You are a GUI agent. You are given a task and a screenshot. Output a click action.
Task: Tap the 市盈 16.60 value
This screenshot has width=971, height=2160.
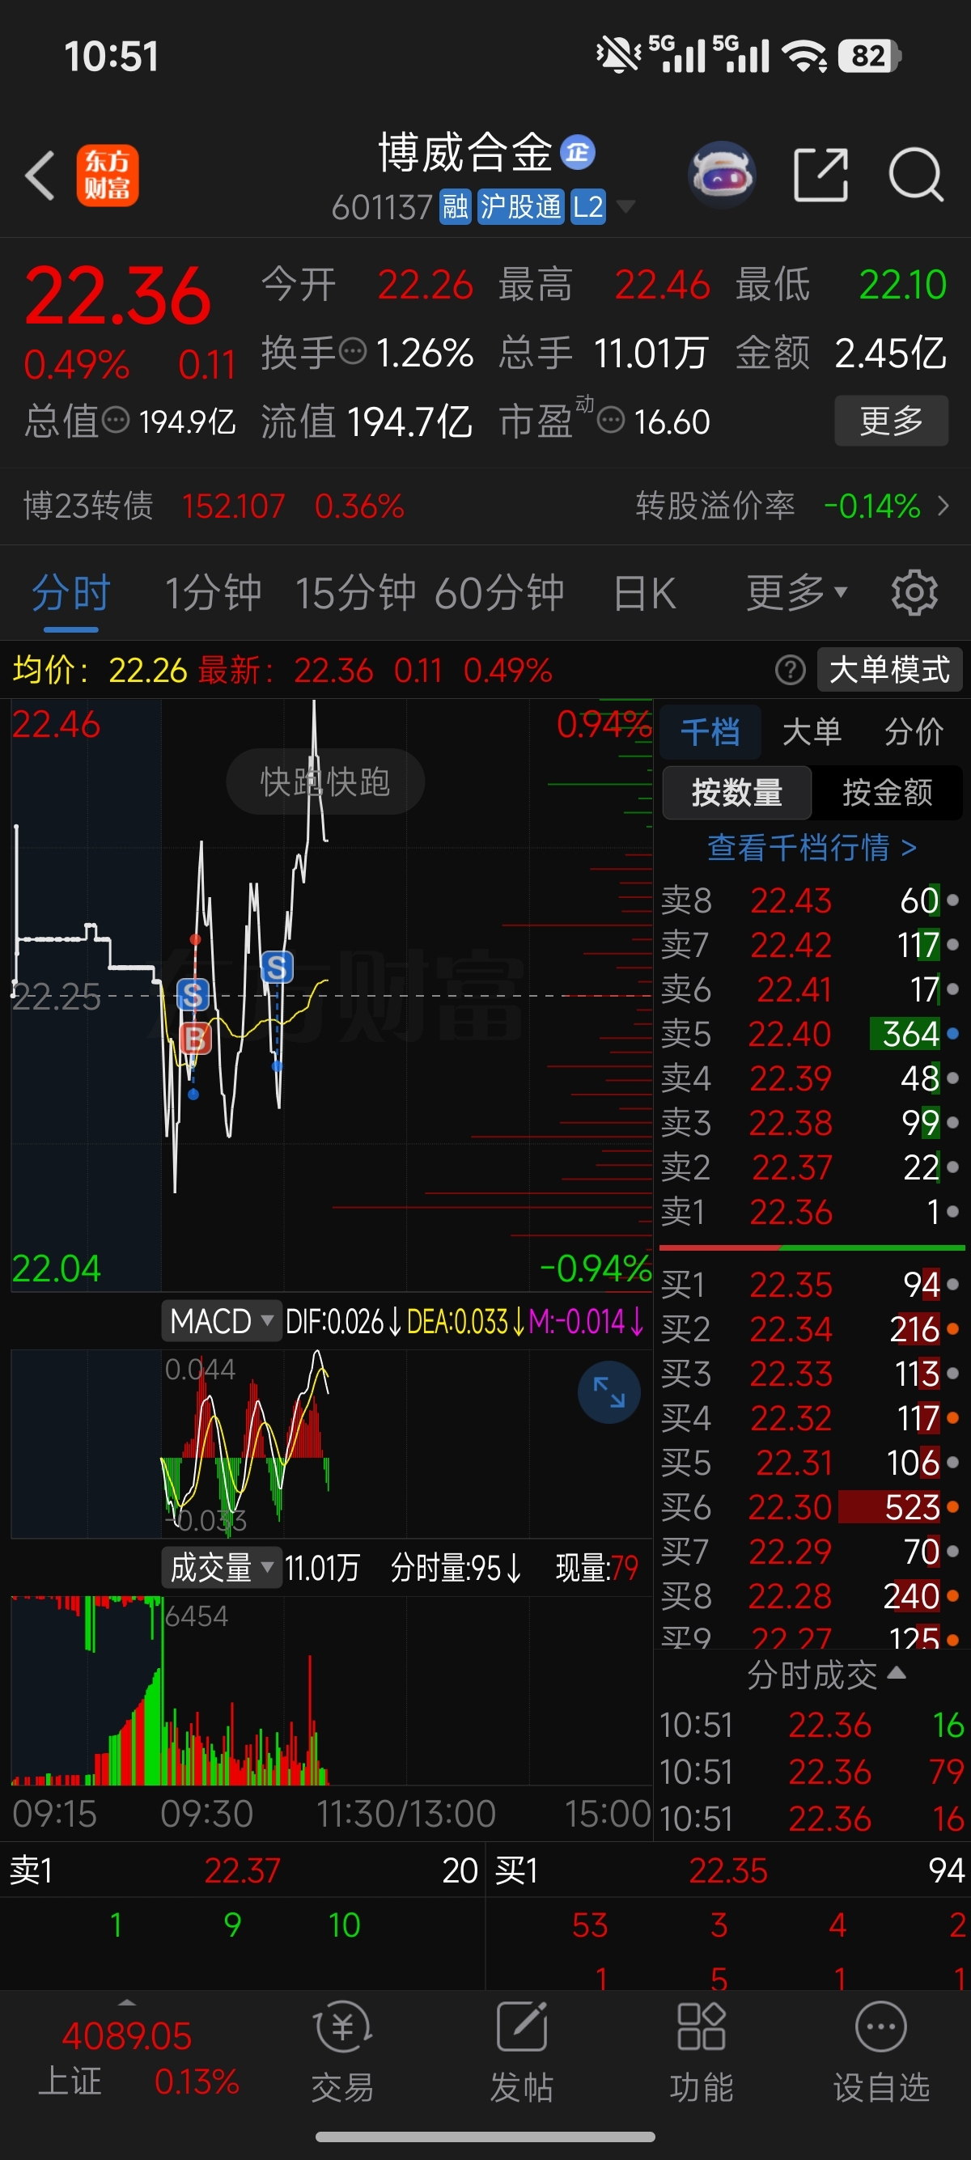coord(672,421)
